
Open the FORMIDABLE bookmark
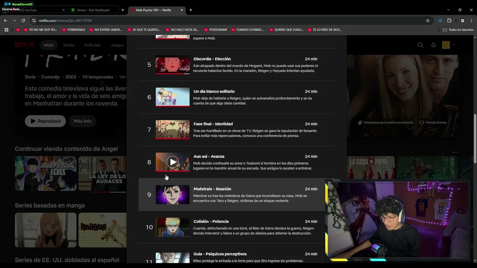[74, 30]
